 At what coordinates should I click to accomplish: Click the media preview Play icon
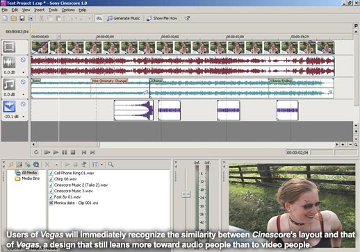tap(67, 165)
